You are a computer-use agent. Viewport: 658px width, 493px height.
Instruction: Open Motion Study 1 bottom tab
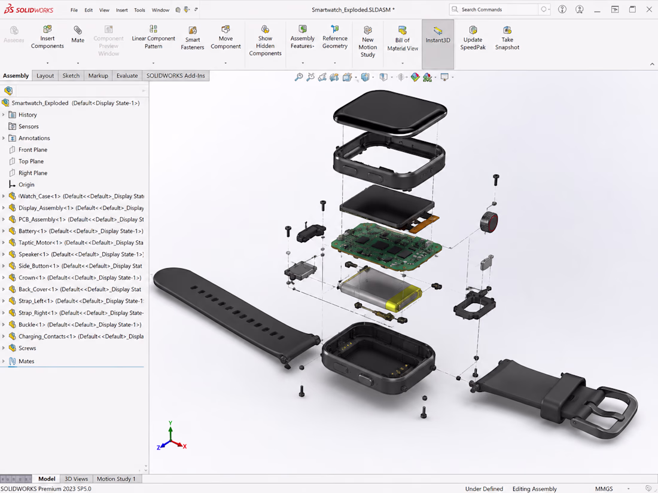(x=116, y=479)
